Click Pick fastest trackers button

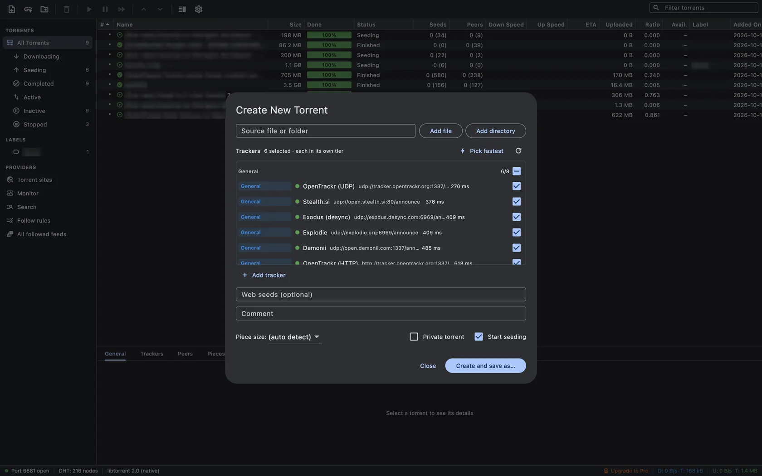click(482, 151)
